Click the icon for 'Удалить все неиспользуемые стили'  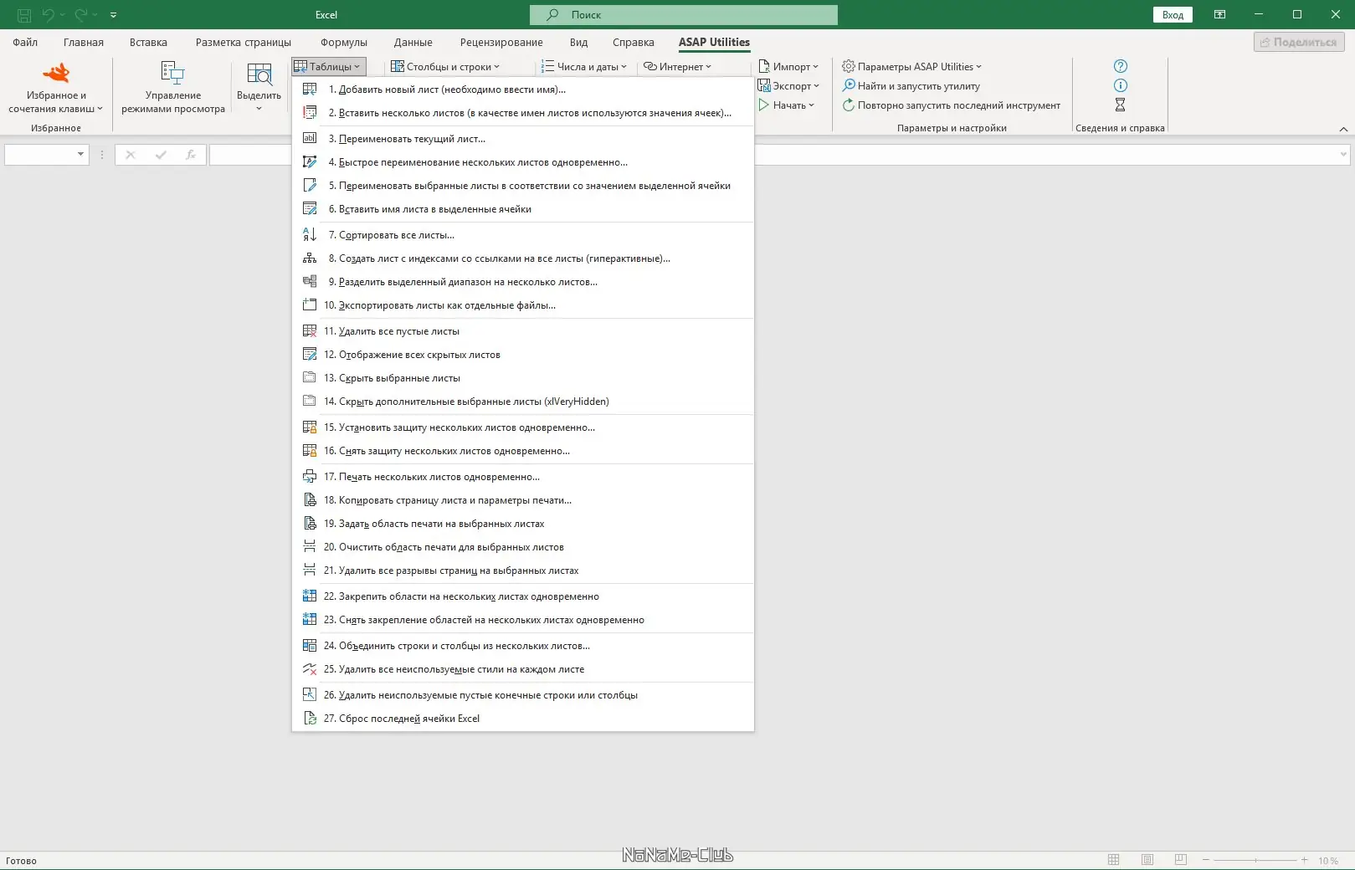click(x=310, y=668)
